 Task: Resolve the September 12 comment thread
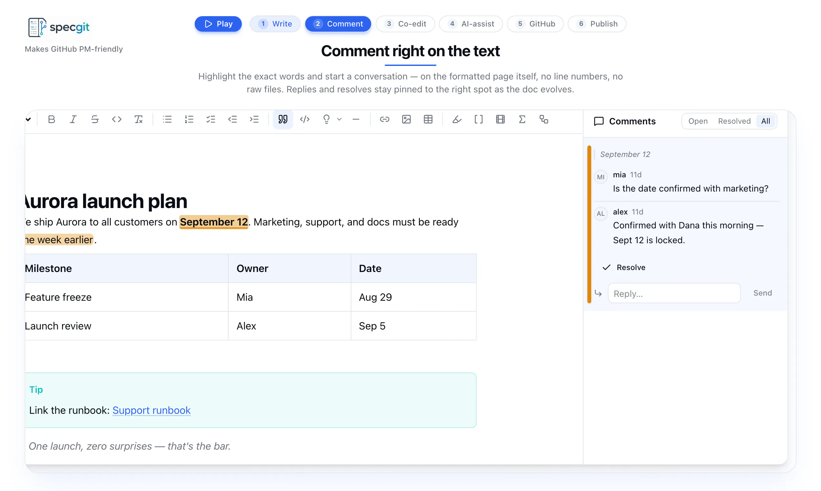(624, 267)
